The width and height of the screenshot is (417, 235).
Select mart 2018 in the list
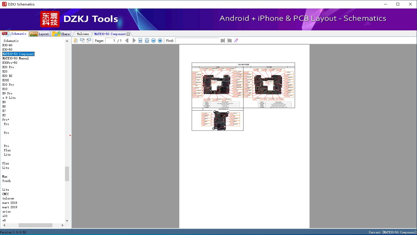tap(10, 203)
